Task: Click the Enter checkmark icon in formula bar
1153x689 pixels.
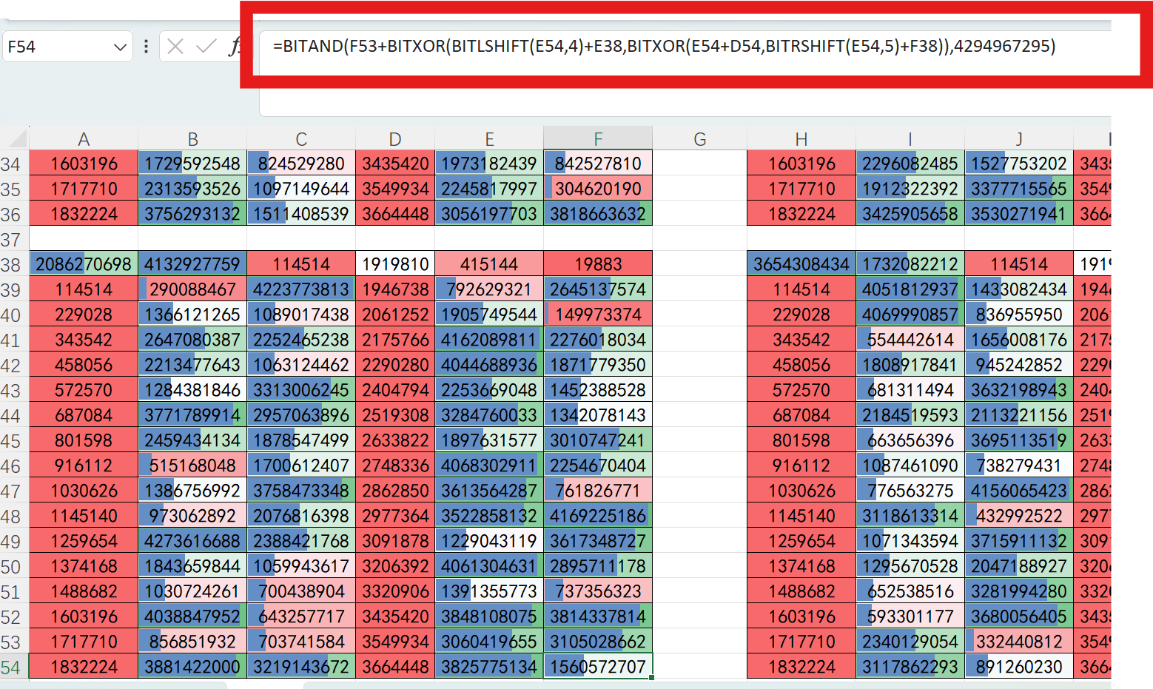Action: (206, 47)
